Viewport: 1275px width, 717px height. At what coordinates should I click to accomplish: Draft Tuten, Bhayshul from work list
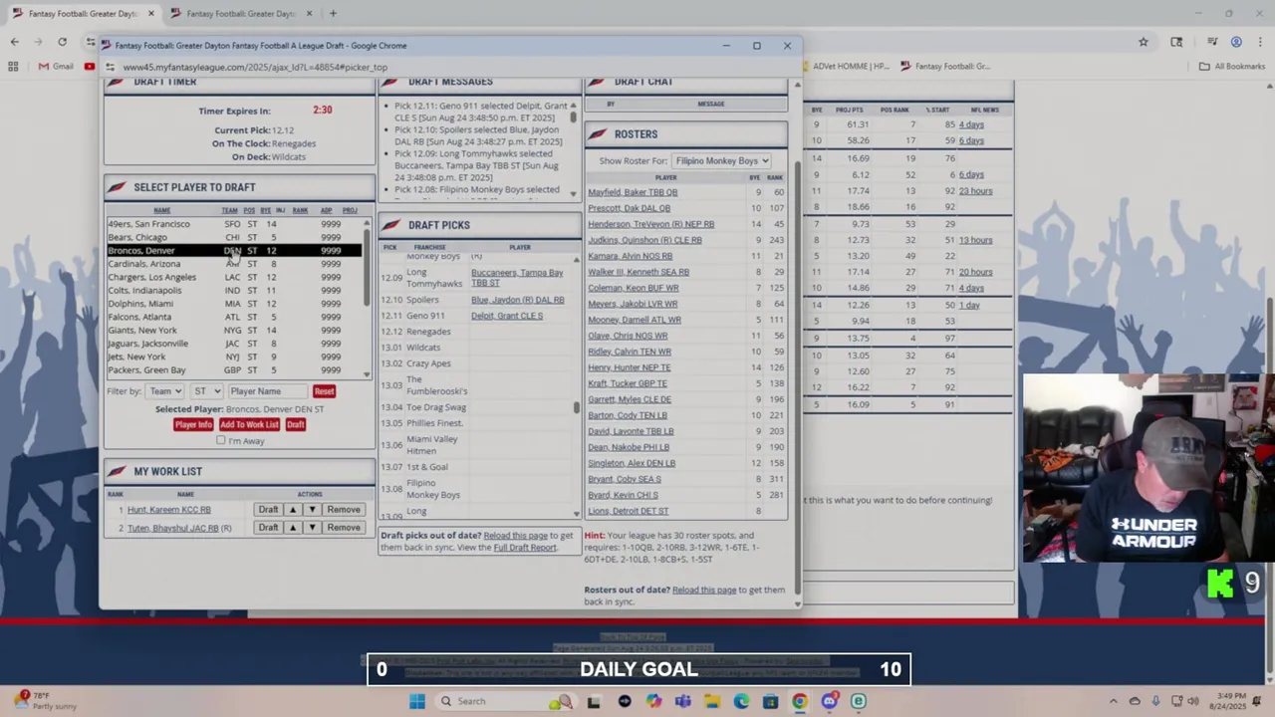coord(268,528)
